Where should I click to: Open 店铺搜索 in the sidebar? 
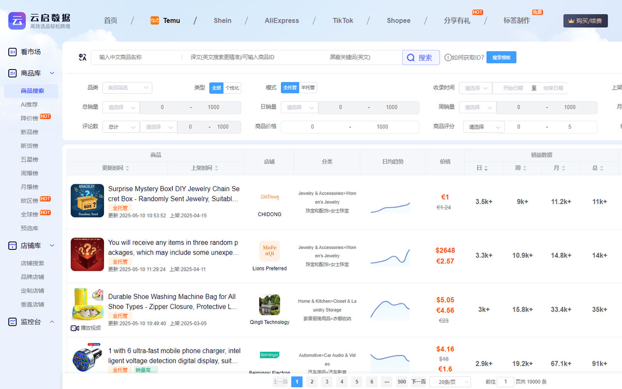click(33, 263)
